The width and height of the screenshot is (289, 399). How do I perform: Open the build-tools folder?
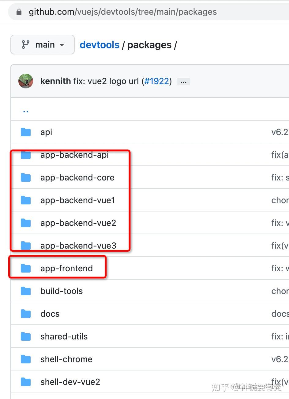(x=61, y=291)
